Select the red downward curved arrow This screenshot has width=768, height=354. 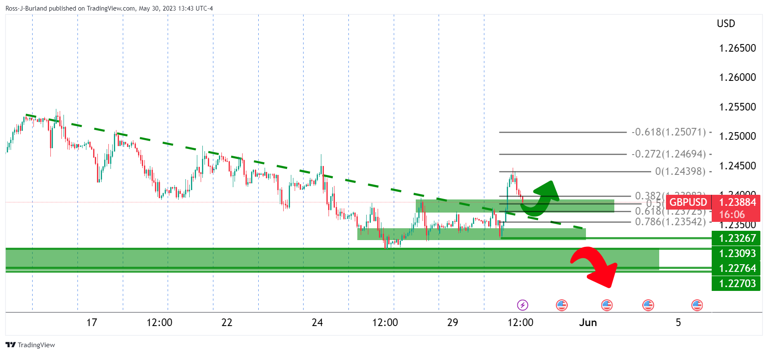pos(595,266)
